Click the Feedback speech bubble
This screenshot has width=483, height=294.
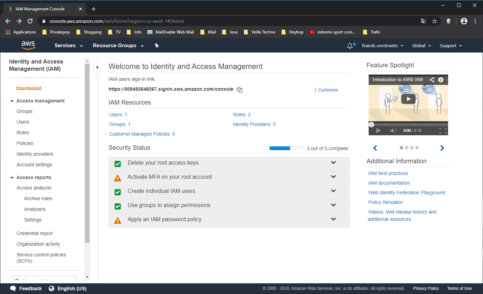[13, 288]
